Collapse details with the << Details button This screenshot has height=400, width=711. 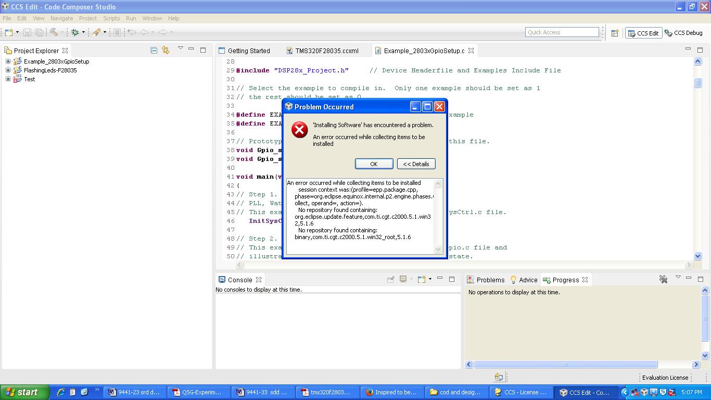point(416,164)
